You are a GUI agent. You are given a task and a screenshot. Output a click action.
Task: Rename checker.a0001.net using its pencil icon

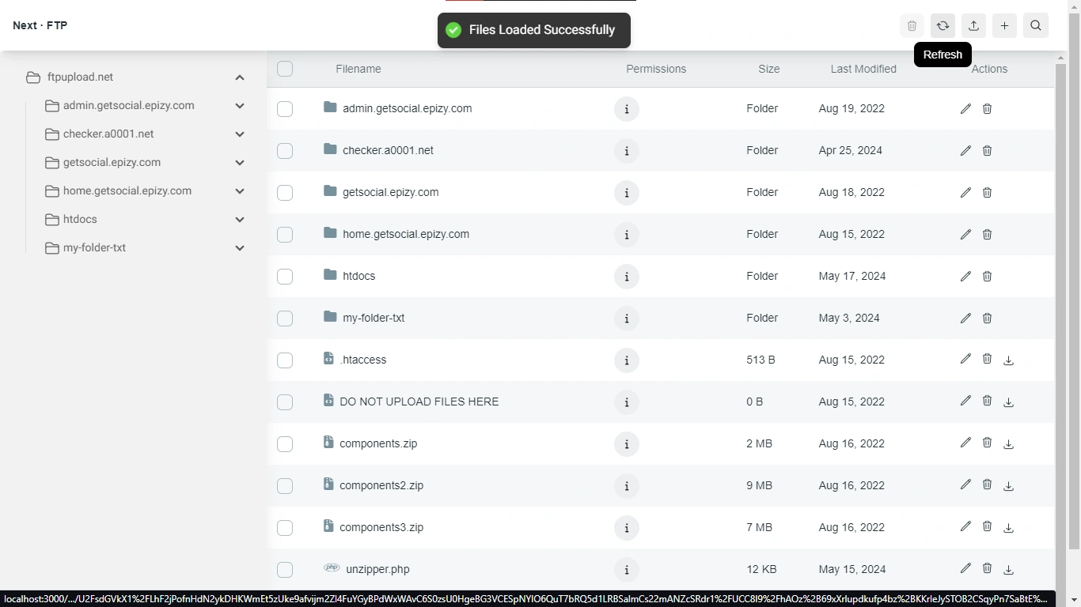(x=965, y=150)
